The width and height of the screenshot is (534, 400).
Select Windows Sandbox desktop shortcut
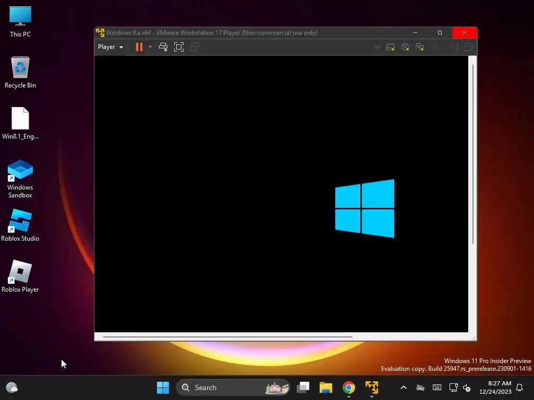click(x=20, y=179)
